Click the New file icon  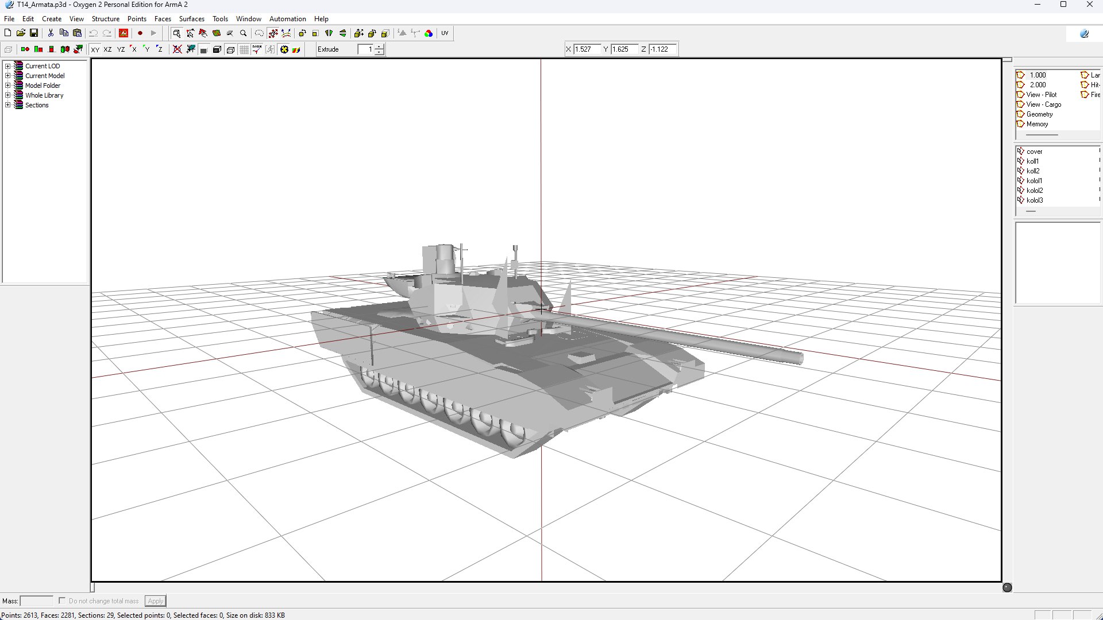pyautogui.click(x=7, y=33)
